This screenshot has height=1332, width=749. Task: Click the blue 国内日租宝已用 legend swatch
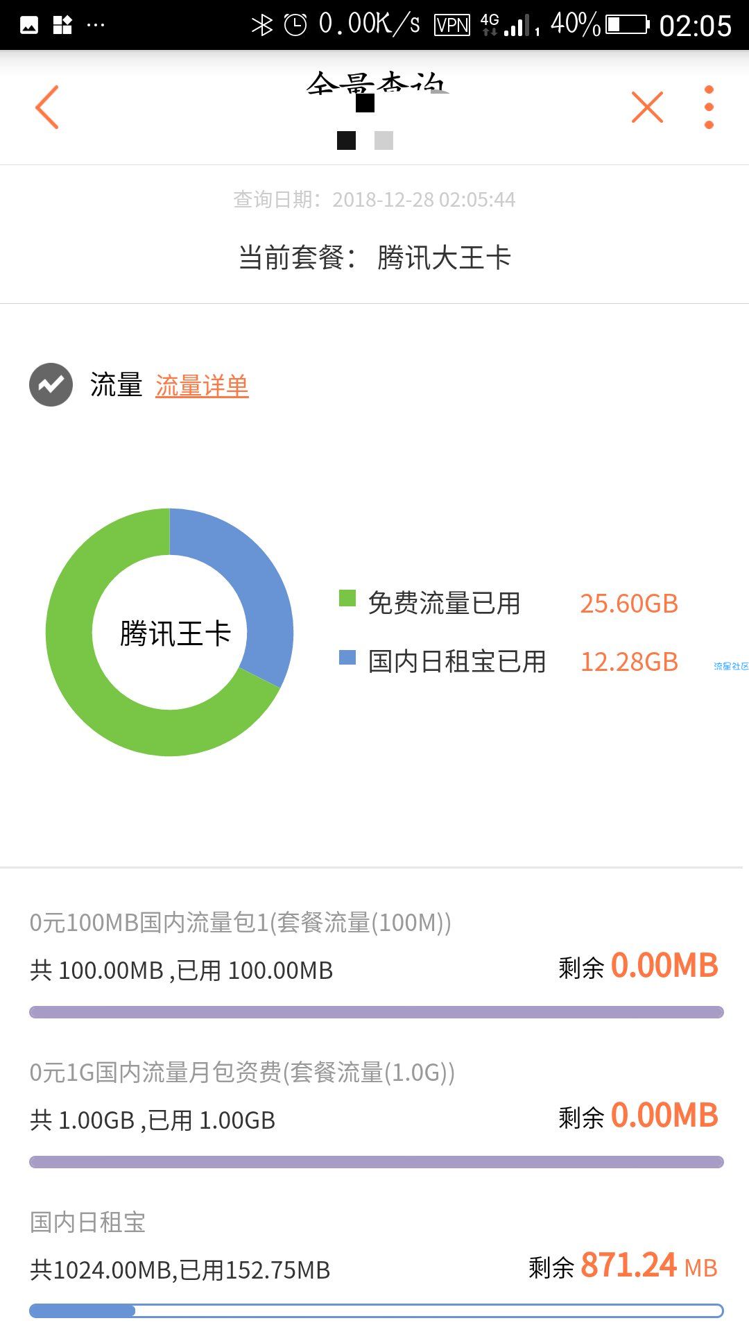click(347, 656)
